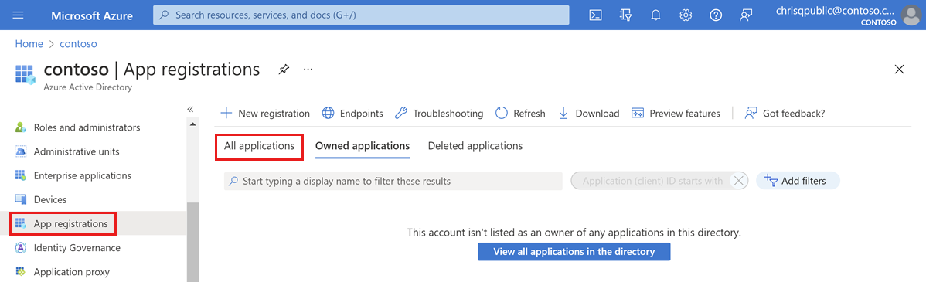926x282 pixels.
Task: Click Add filters
Action: (x=798, y=181)
